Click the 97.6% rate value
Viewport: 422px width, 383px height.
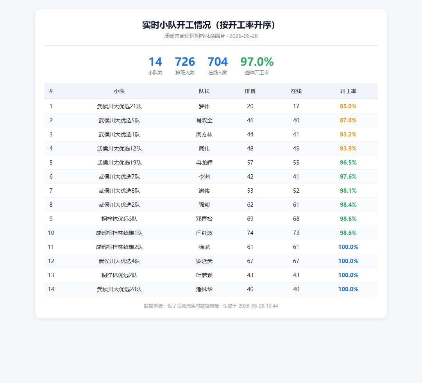click(x=348, y=177)
